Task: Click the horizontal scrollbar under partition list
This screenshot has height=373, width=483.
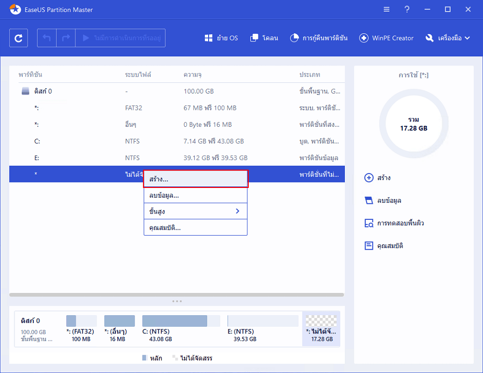Action: (x=176, y=294)
